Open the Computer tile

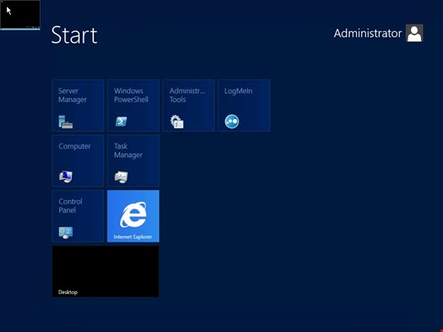[x=78, y=161]
